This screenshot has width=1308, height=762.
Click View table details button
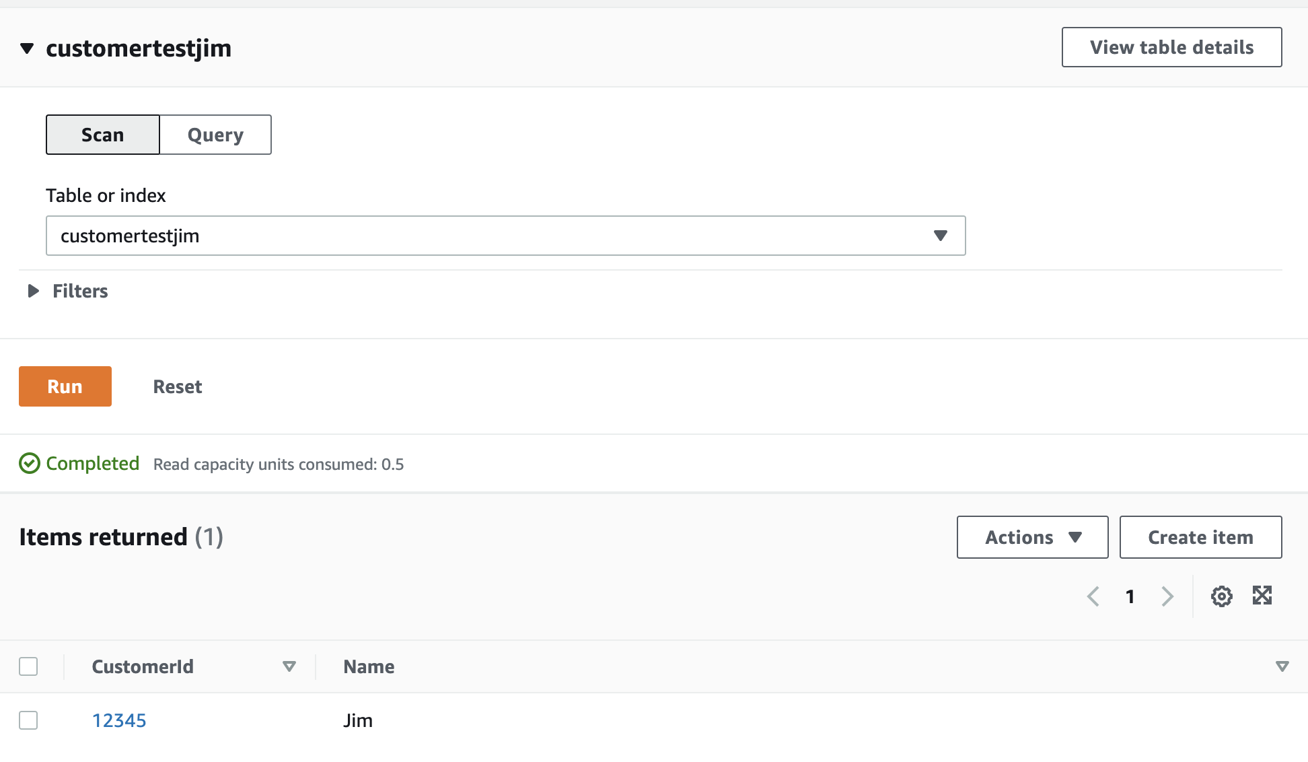coord(1171,47)
